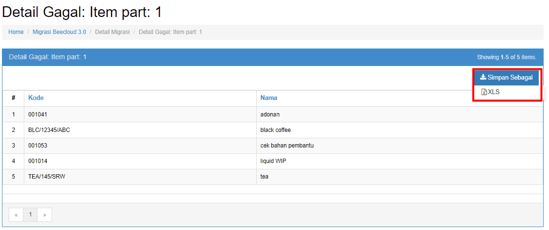Click row number 3 cell

pos(13,146)
